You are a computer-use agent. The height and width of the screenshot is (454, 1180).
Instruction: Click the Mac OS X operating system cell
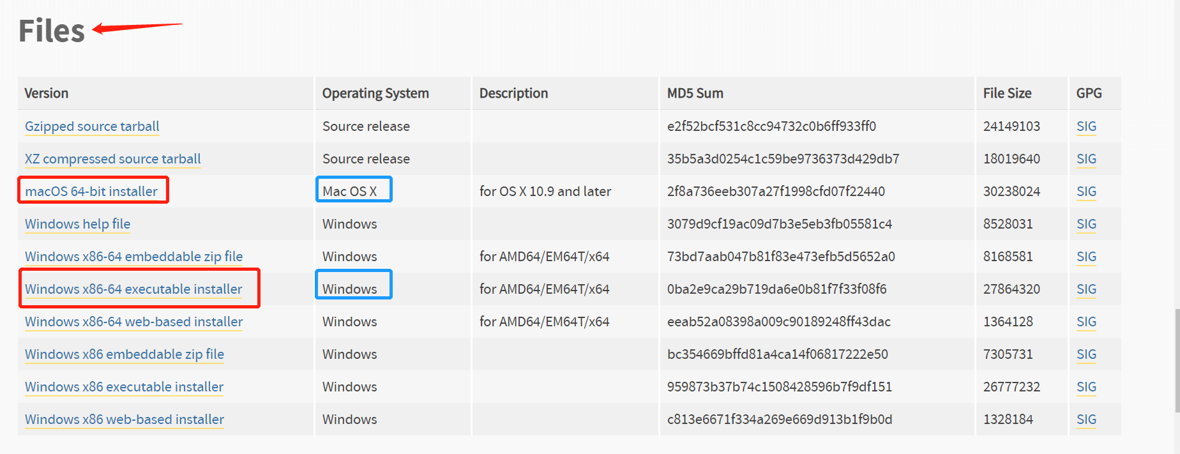(x=350, y=192)
